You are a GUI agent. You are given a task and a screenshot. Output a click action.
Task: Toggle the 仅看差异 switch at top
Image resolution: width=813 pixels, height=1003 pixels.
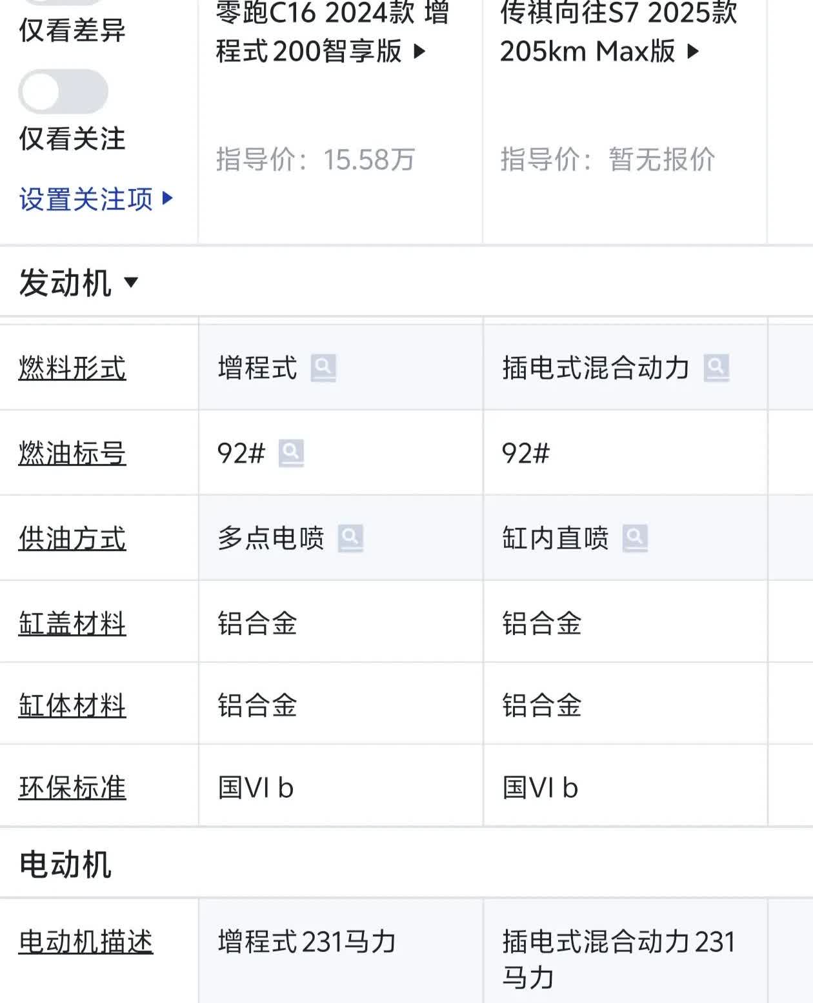click(x=63, y=3)
